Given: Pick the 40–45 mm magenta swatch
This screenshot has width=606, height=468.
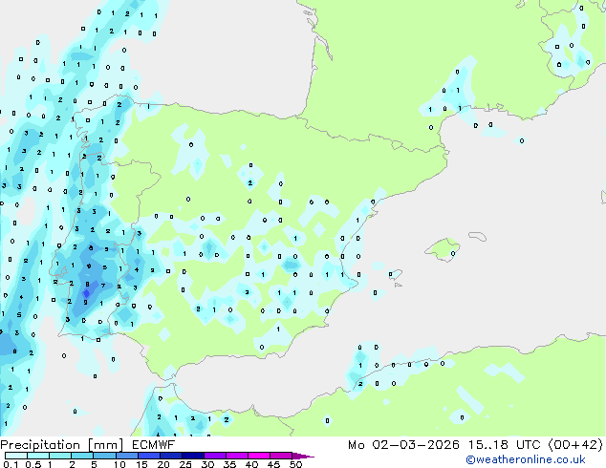Looking at the screenshot, I should click(259, 456).
